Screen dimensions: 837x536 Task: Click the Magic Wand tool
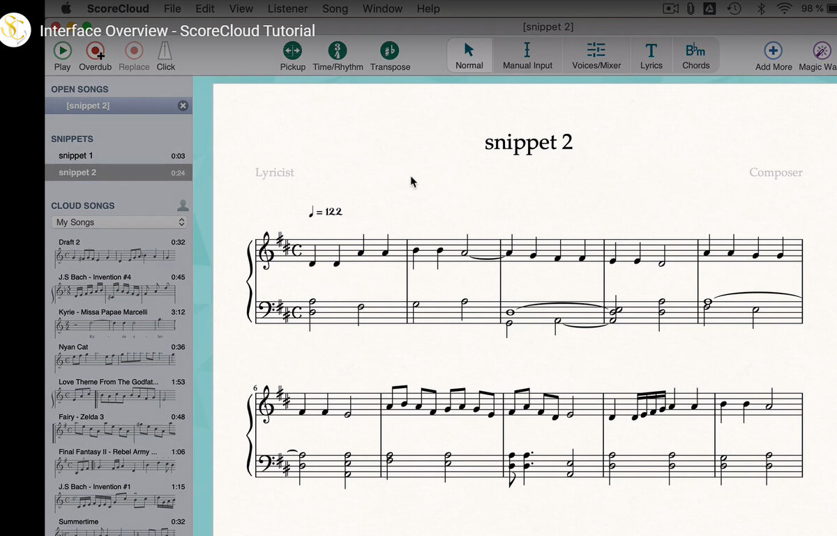click(819, 56)
